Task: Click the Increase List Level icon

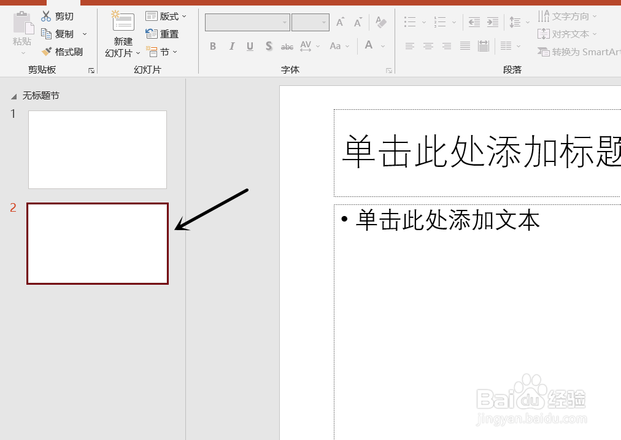Action: click(493, 22)
